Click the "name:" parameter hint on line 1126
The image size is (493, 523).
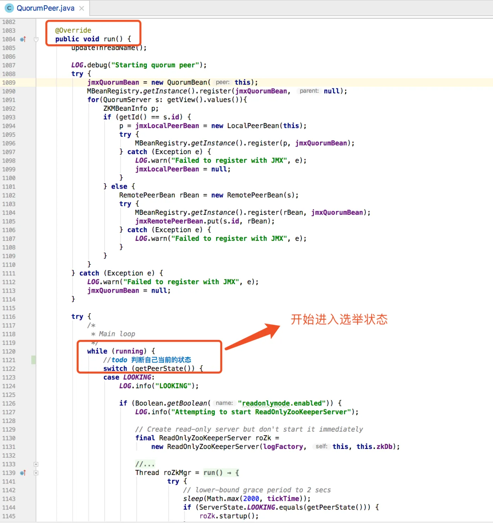224,403
